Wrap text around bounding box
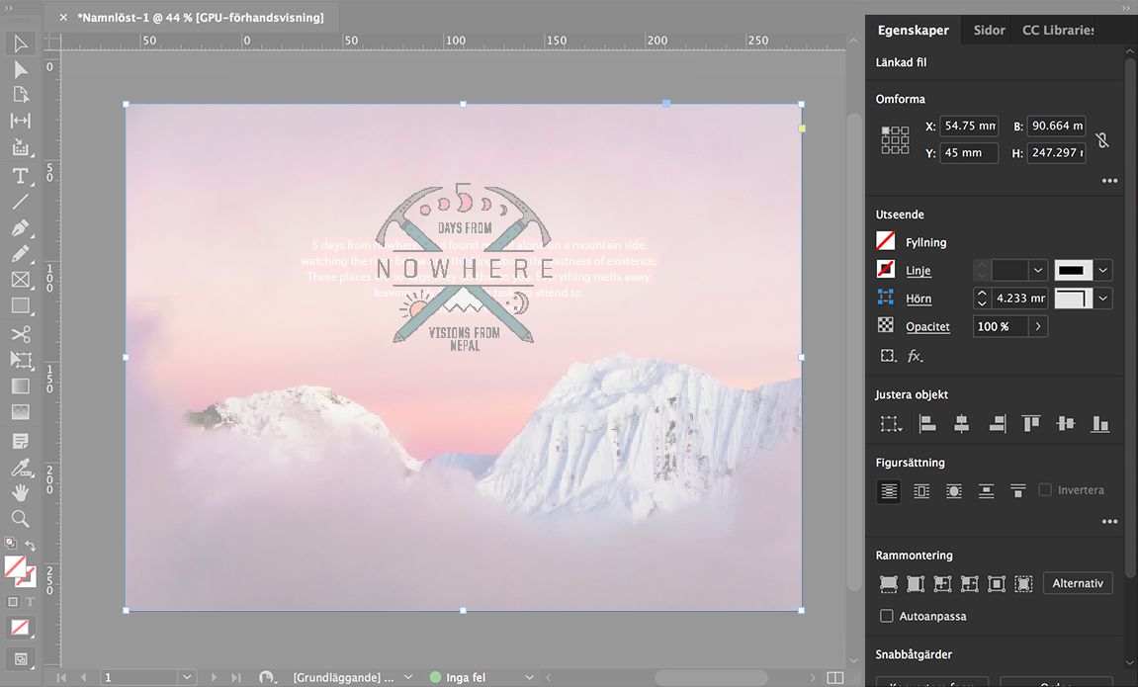The image size is (1138, 687). (921, 491)
